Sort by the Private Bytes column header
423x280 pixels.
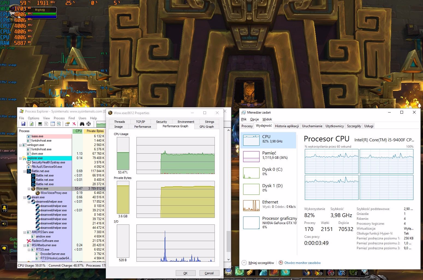(95, 131)
